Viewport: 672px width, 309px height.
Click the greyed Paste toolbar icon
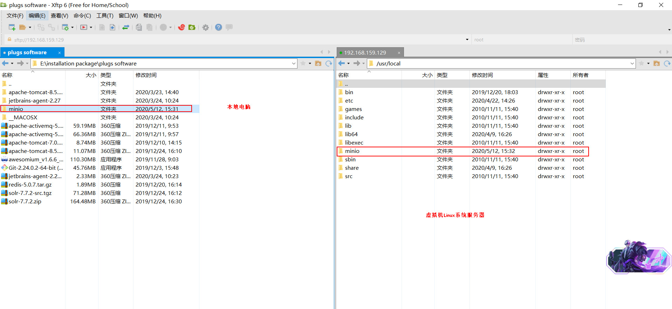click(x=150, y=27)
